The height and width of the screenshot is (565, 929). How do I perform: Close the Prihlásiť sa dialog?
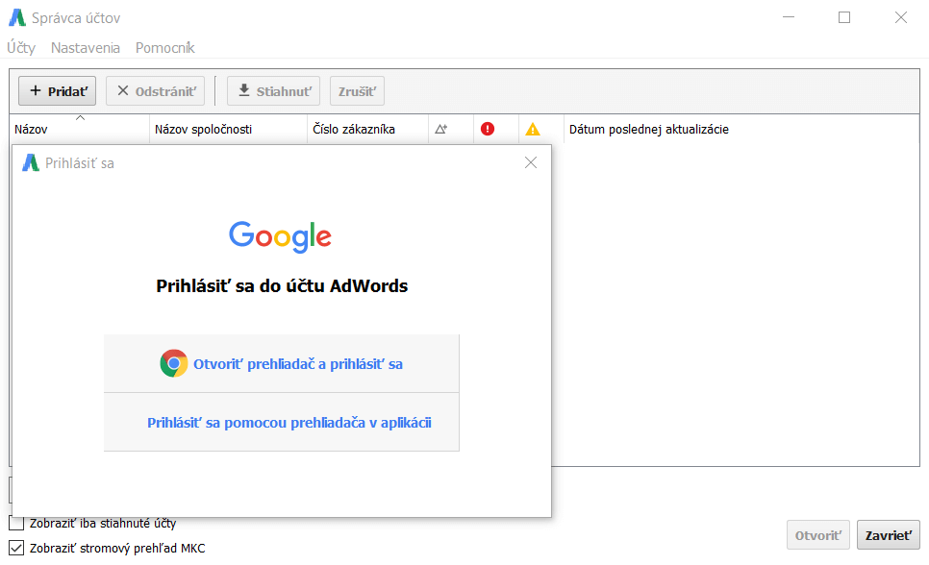tap(531, 162)
